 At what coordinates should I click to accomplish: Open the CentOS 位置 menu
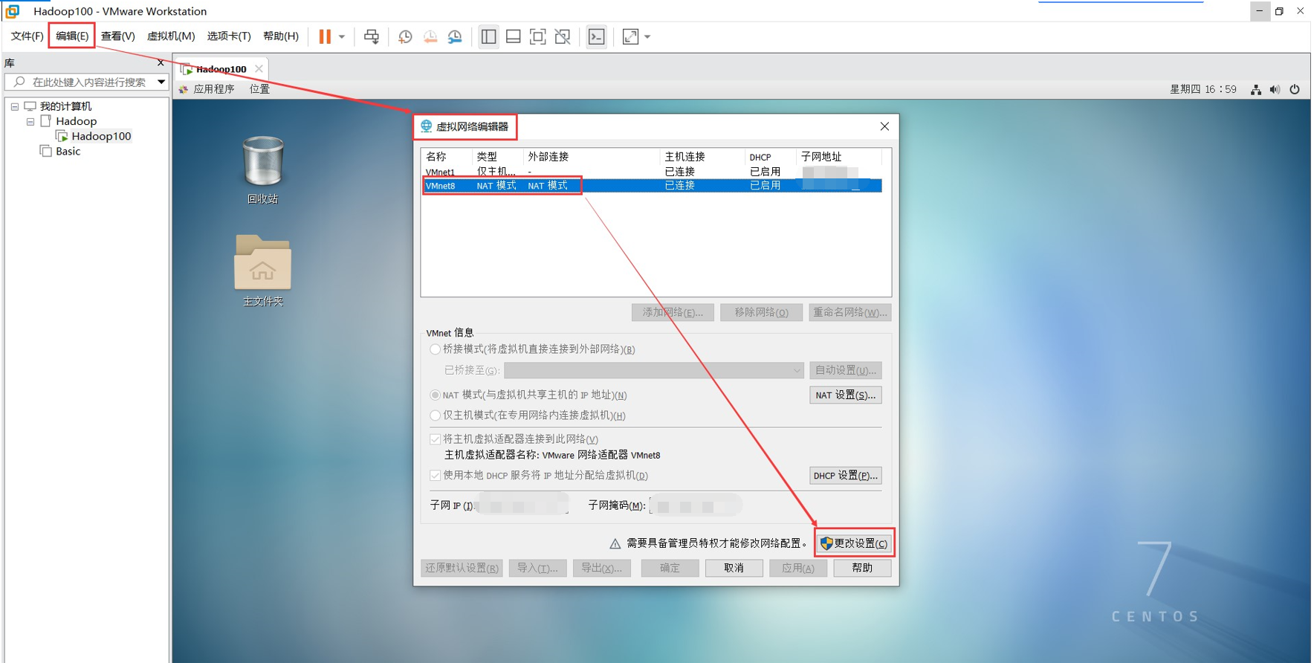[x=259, y=89]
